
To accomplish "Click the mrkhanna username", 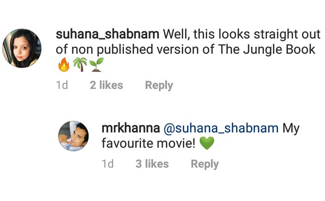I will [x=130, y=128].
